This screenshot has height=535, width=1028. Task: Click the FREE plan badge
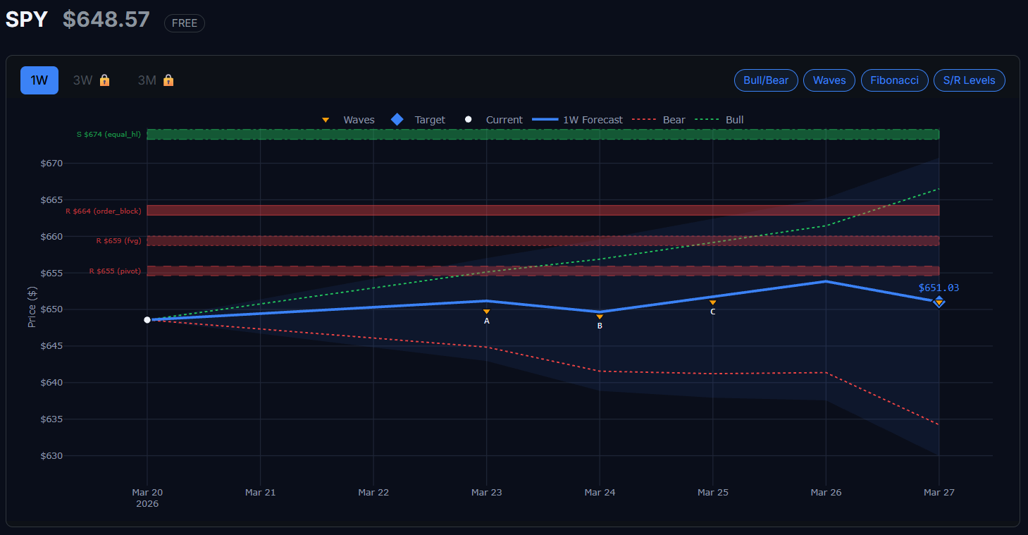(x=185, y=23)
